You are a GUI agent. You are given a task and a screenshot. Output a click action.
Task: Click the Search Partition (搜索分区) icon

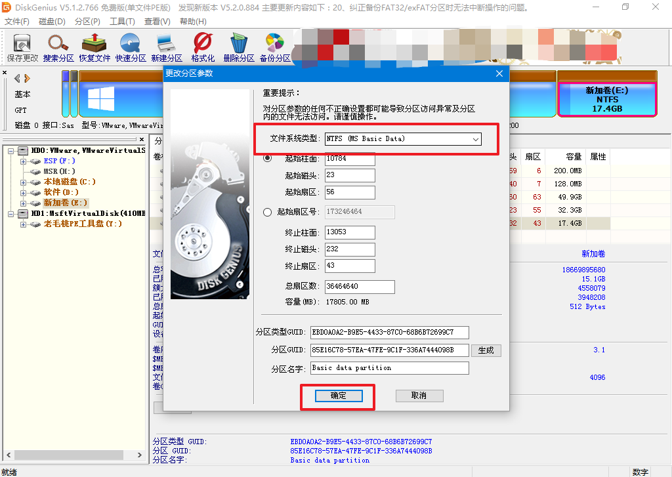click(58, 48)
